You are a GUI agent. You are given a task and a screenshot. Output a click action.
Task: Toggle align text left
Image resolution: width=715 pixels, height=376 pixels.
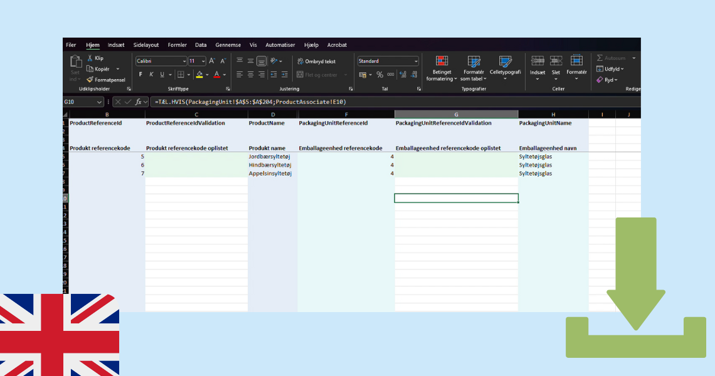click(x=240, y=75)
